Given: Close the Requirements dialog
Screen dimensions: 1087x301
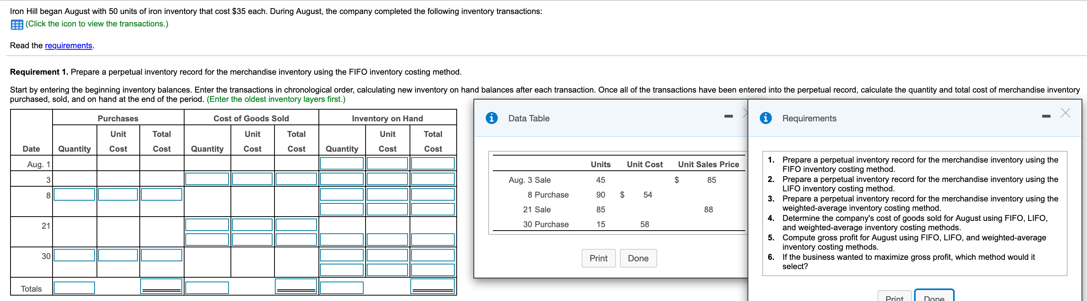Looking at the screenshot, I should click(1065, 112).
